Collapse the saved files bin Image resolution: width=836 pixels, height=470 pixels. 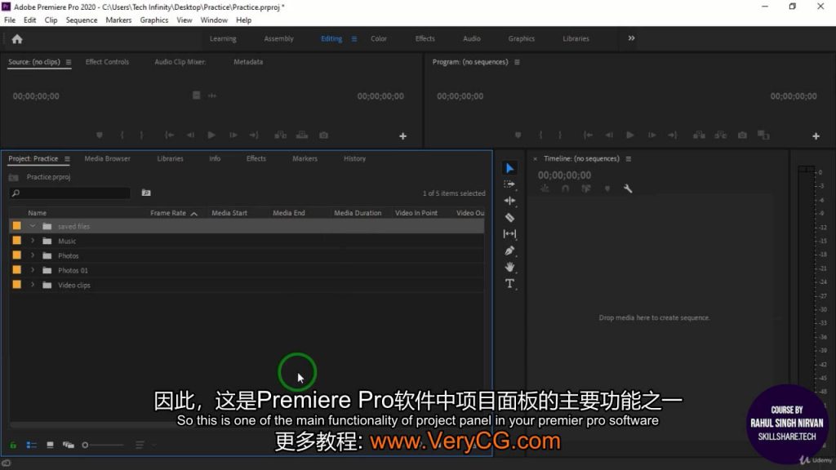coord(33,226)
